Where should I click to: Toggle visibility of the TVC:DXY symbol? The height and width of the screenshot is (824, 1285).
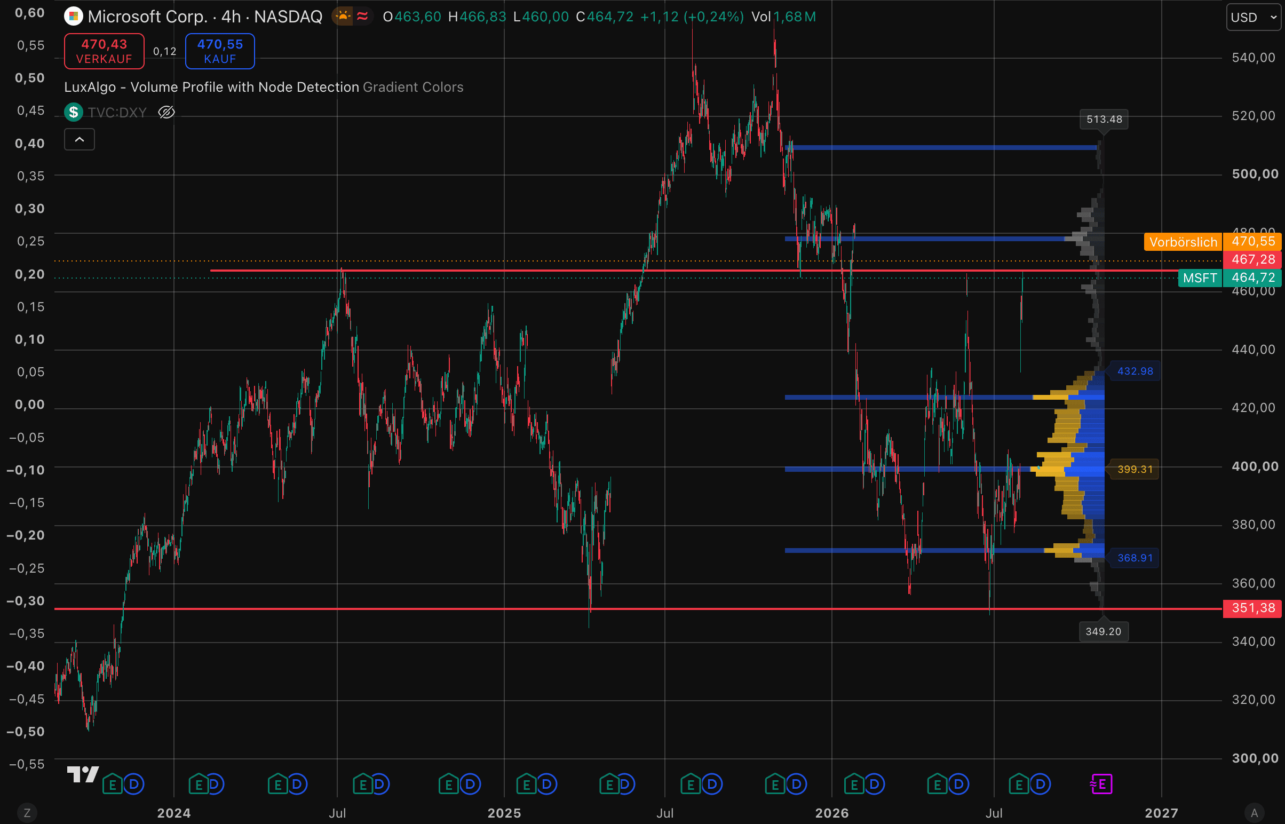point(166,113)
